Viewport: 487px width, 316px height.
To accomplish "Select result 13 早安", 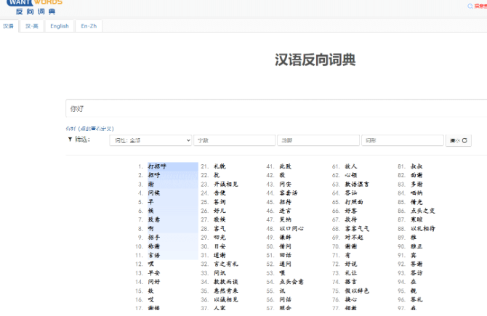I will (154, 273).
